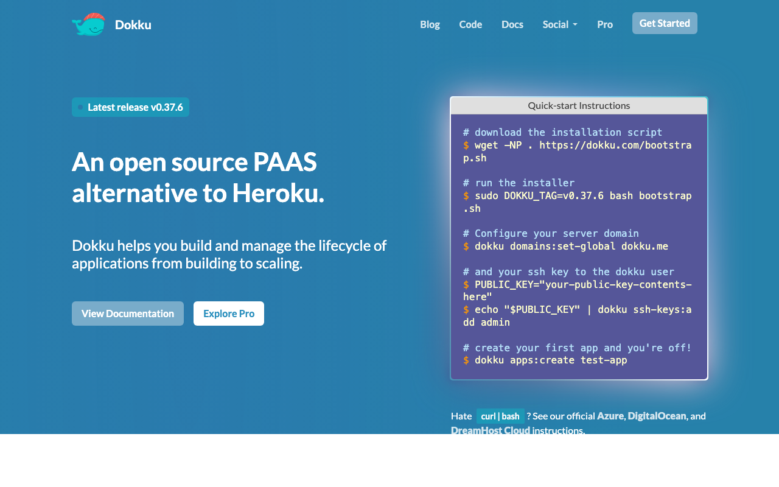
Task: Click the 'An open source PAAS' heading
Action: [198, 177]
